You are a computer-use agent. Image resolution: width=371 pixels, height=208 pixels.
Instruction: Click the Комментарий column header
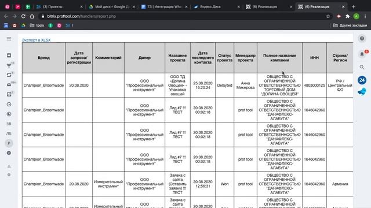tap(108, 58)
